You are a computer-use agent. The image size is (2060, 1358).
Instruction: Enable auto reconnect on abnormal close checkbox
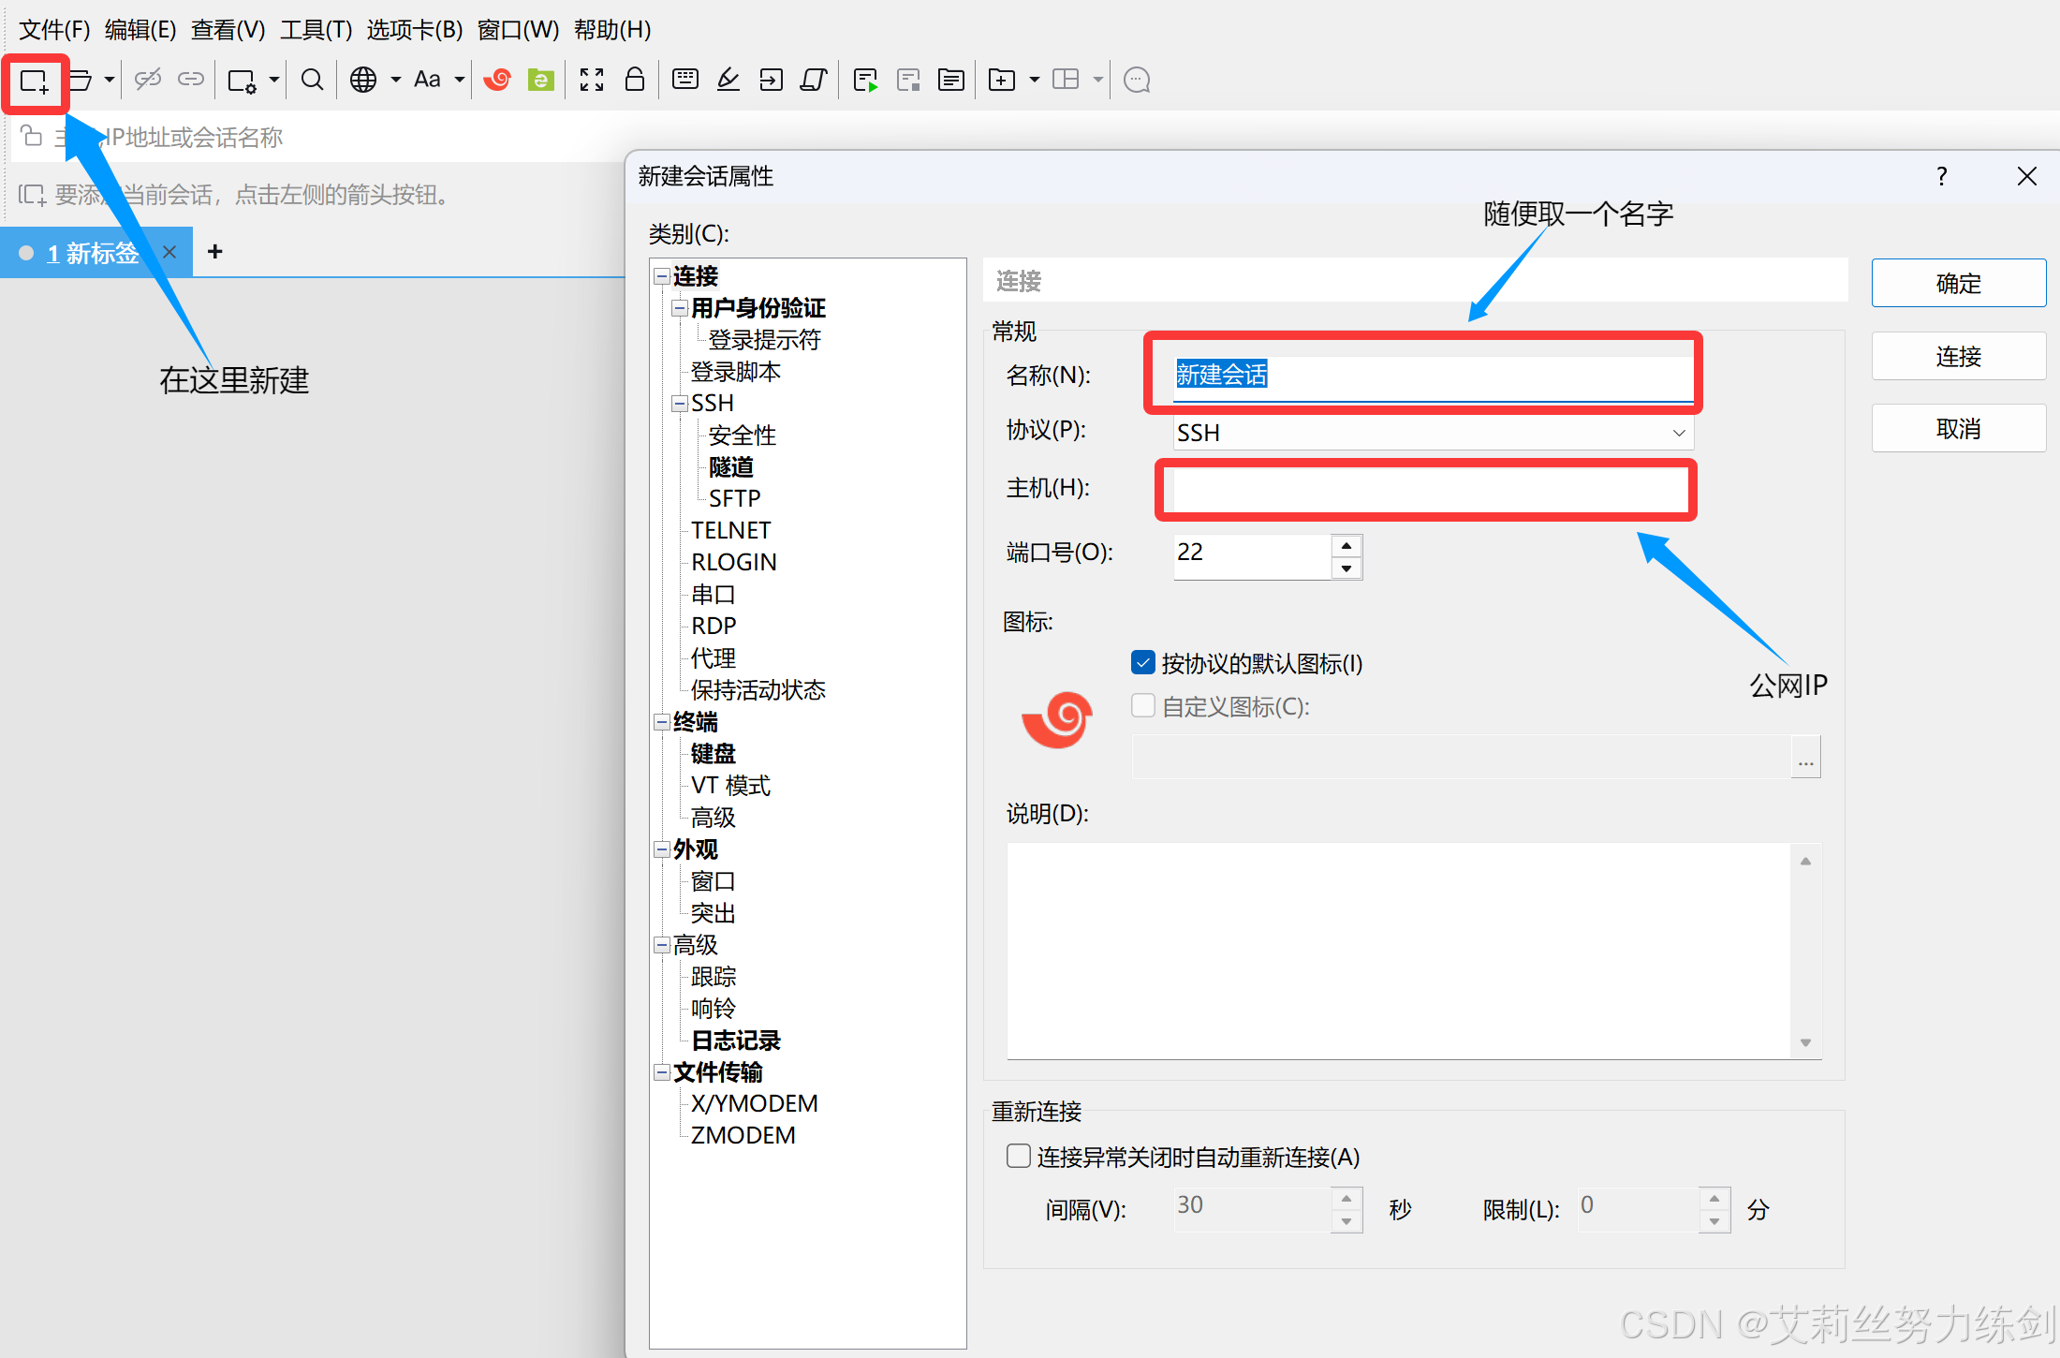1019,1157
